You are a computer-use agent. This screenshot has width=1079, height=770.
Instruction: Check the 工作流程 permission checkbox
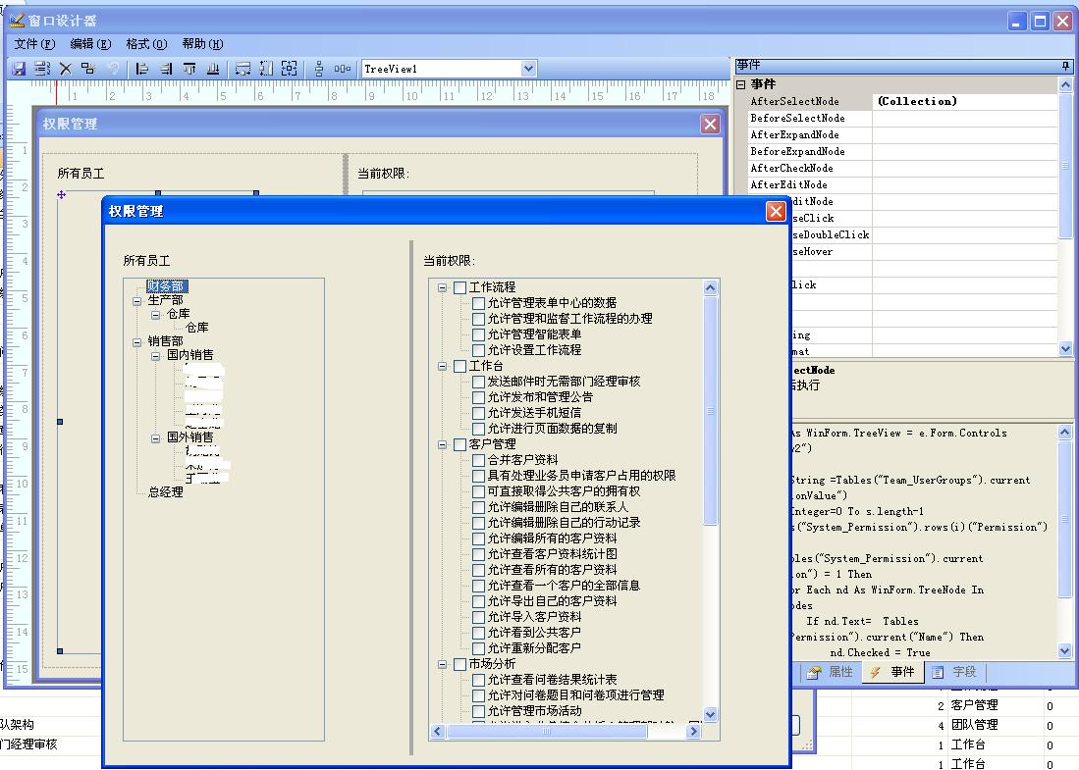460,287
